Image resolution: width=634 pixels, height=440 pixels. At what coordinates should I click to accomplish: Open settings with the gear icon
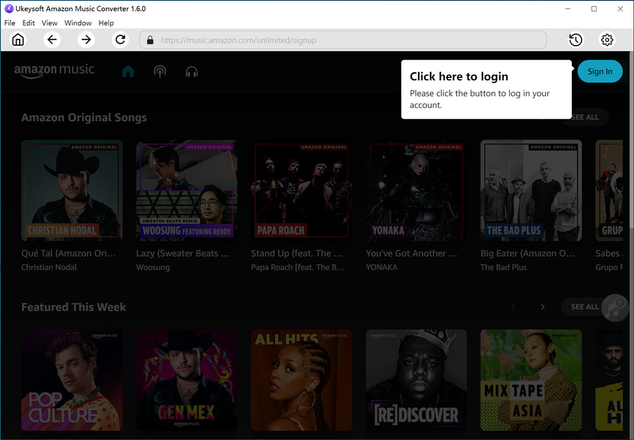607,39
